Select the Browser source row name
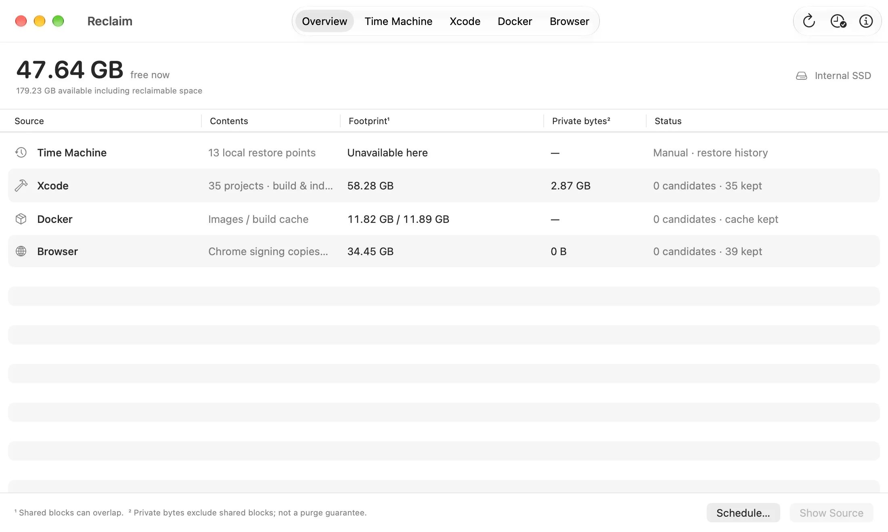The width and height of the screenshot is (888, 532). coord(57,251)
